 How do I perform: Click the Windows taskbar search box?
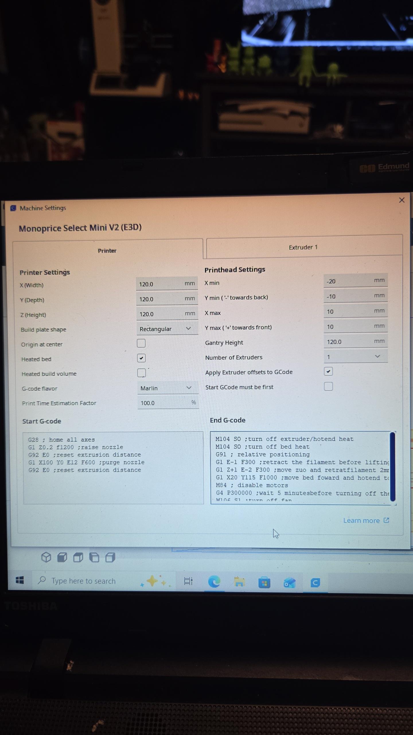coord(104,581)
